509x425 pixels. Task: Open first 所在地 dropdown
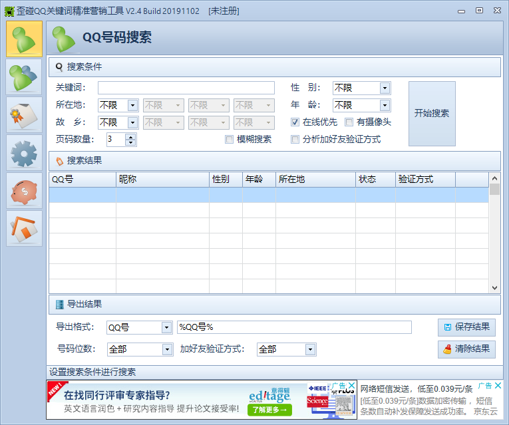coord(132,105)
